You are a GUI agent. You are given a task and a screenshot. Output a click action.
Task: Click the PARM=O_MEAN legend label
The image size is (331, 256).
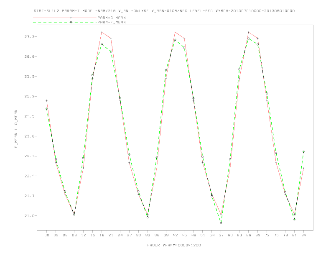click(112, 18)
